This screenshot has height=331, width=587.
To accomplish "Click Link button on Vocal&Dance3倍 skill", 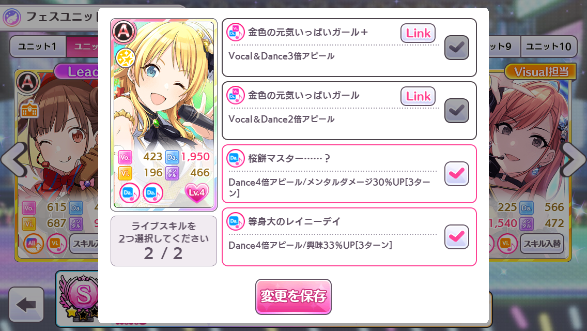I will [418, 34].
